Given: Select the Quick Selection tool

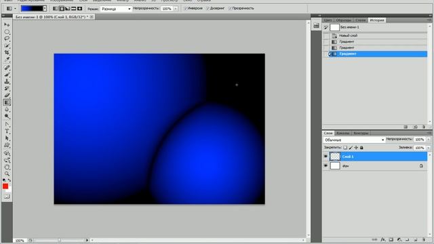Looking at the screenshot, I should tap(7, 45).
